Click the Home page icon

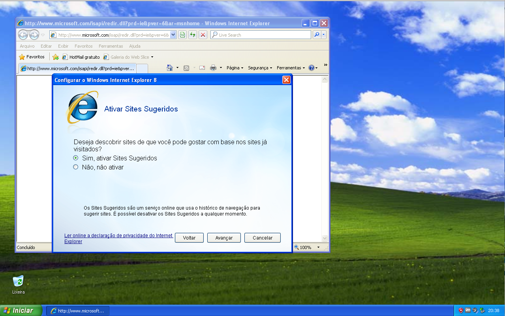click(x=170, y=68)
